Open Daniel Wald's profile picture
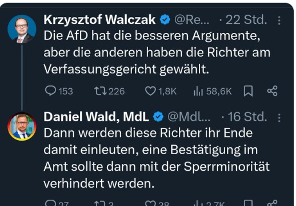 22,126
